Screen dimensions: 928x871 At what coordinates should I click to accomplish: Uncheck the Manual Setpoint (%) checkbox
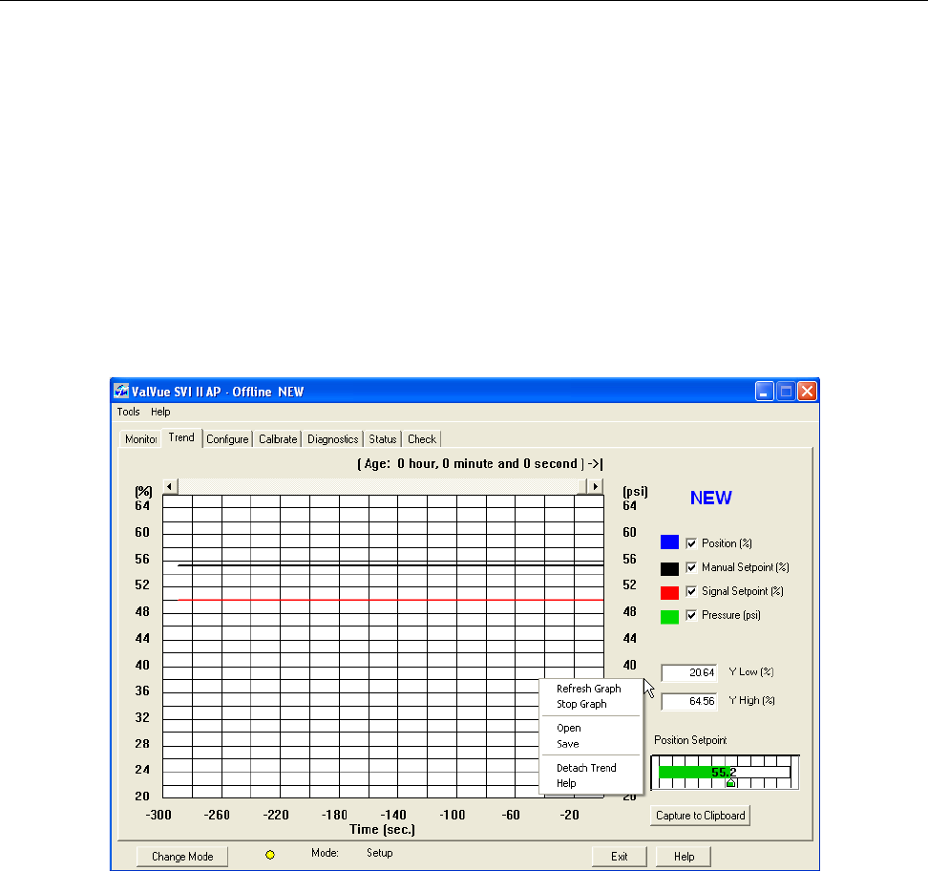(x=691, y=567)
